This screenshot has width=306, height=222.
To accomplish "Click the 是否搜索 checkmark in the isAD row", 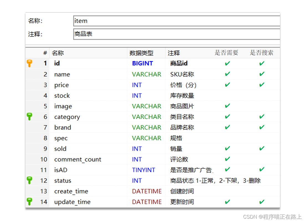I will coord(262,170).
